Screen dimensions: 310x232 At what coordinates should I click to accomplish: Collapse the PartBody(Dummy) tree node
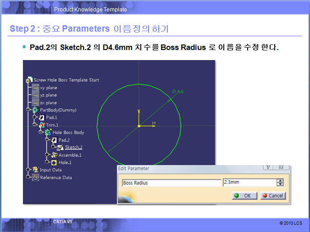point(28,110)
